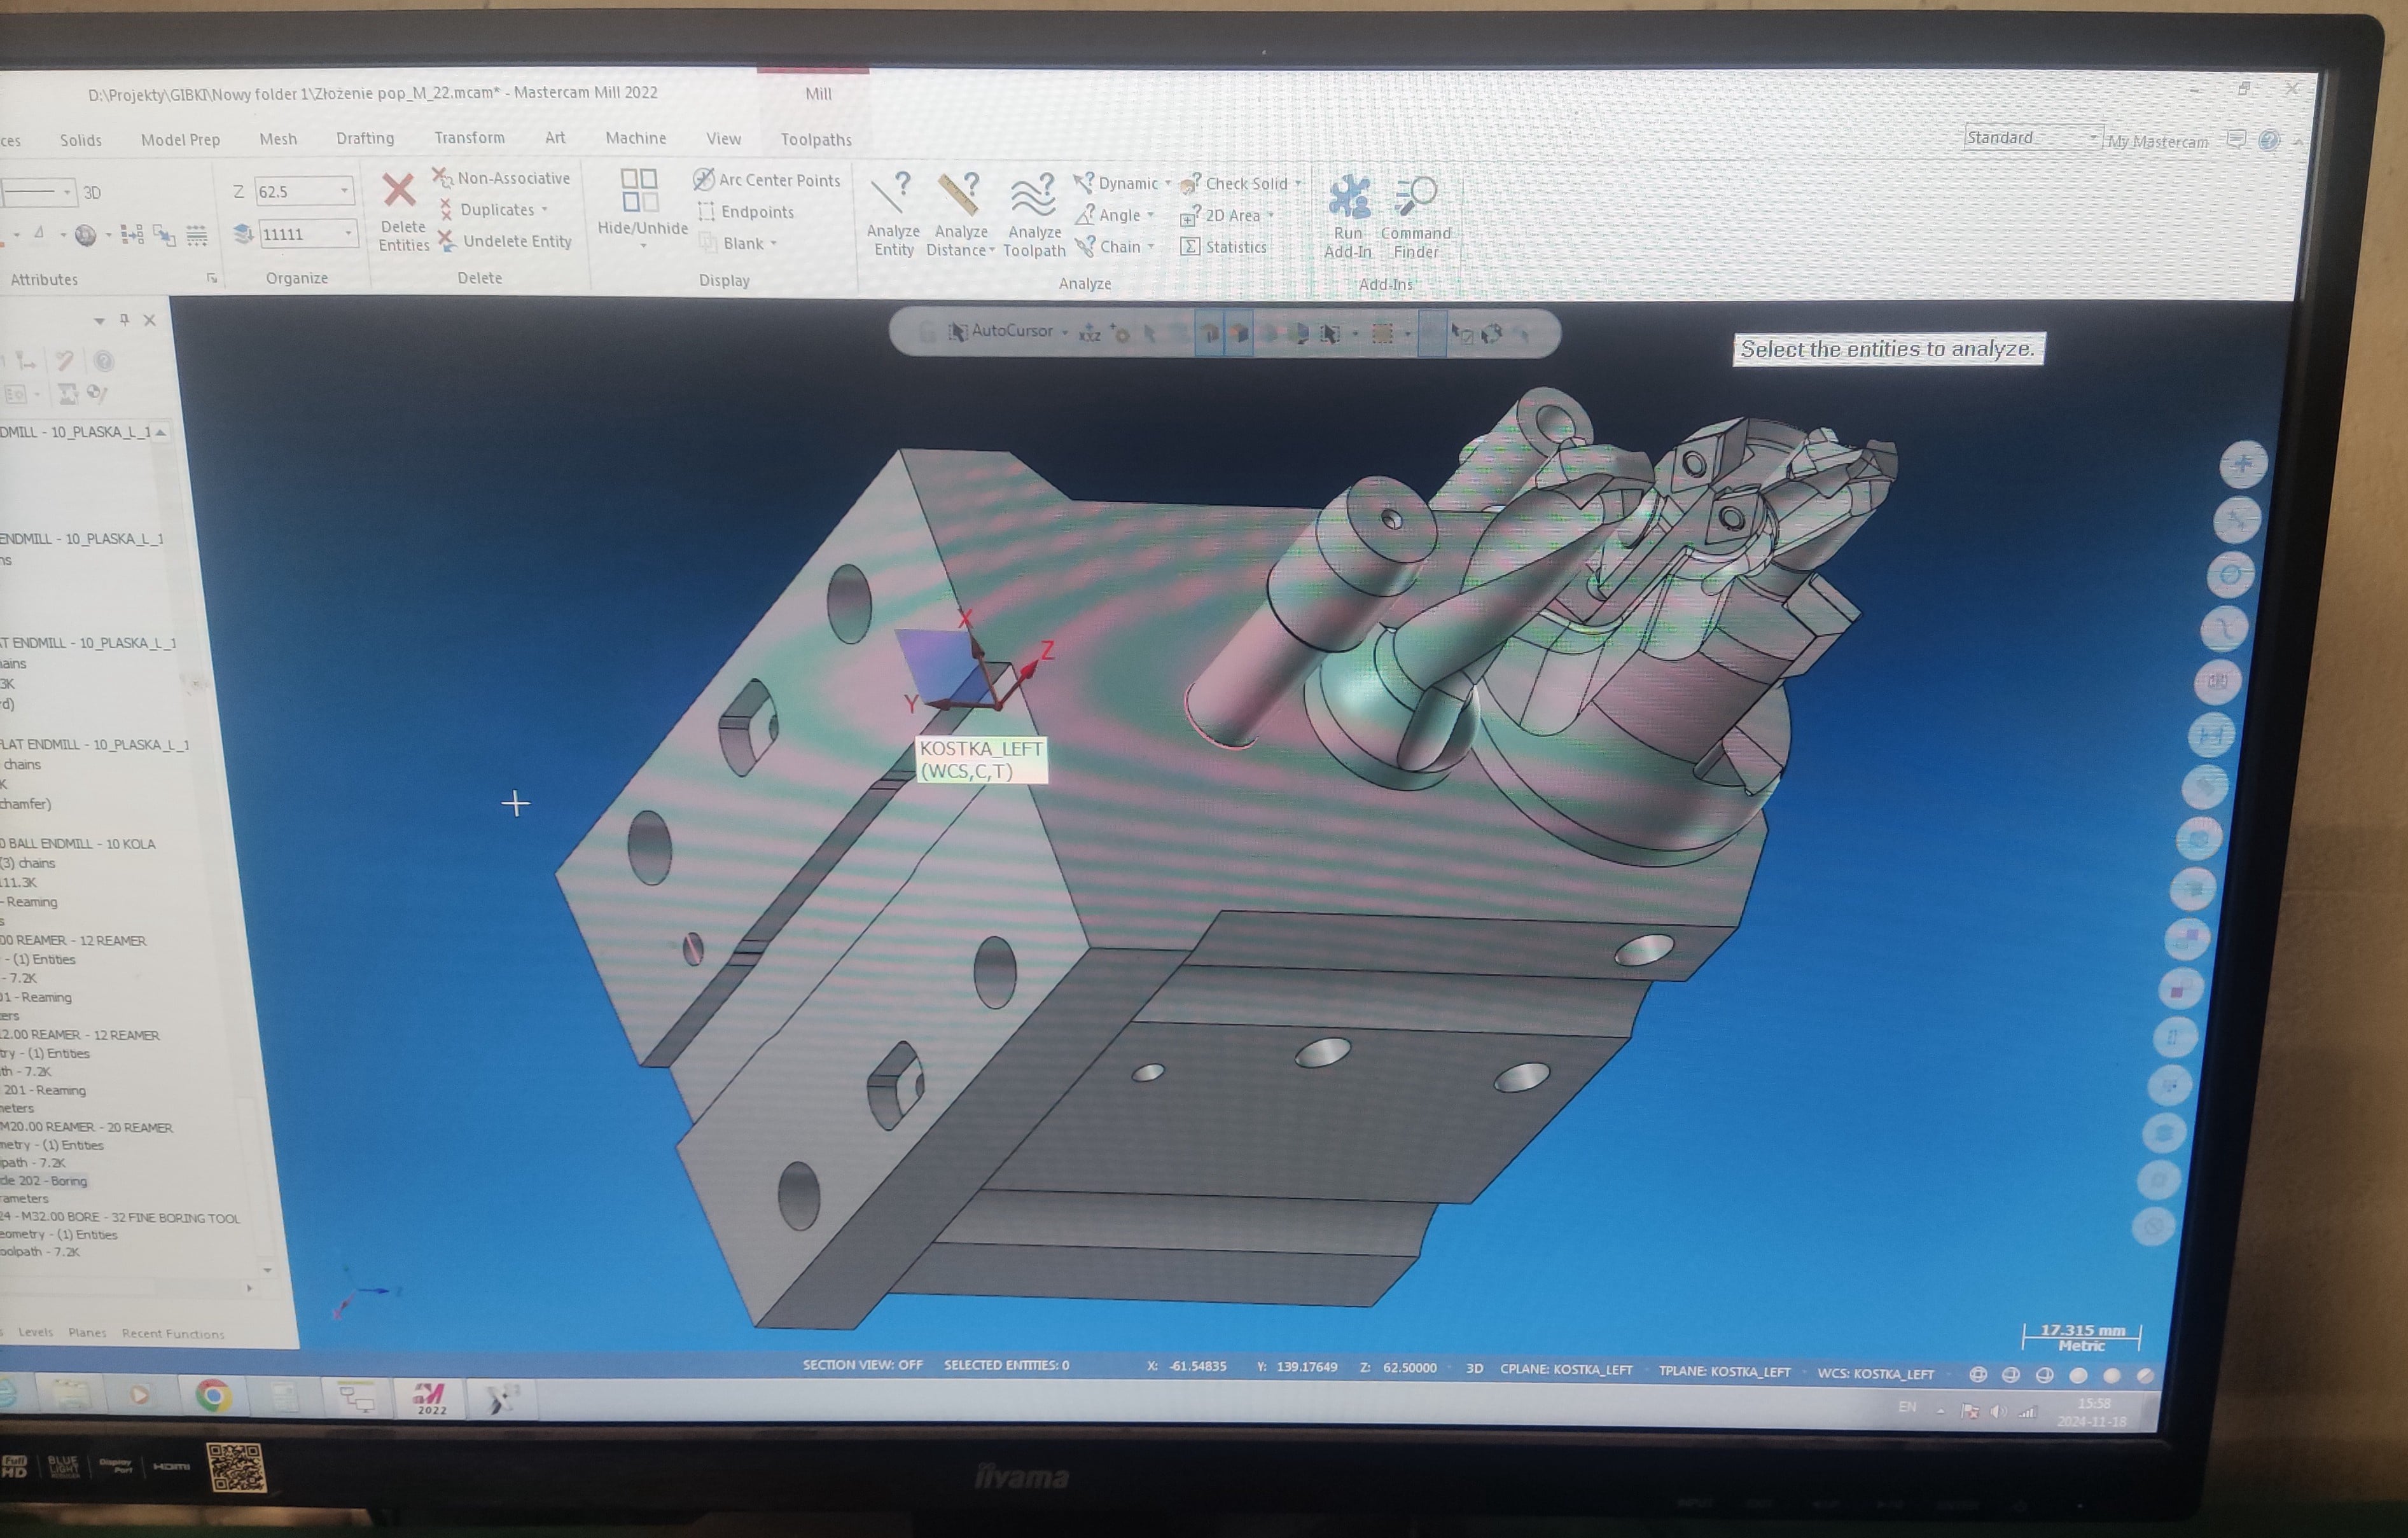The image size is (2408, 1538).
Task: Open the Command Finder
Action: tap(1414, 196)
